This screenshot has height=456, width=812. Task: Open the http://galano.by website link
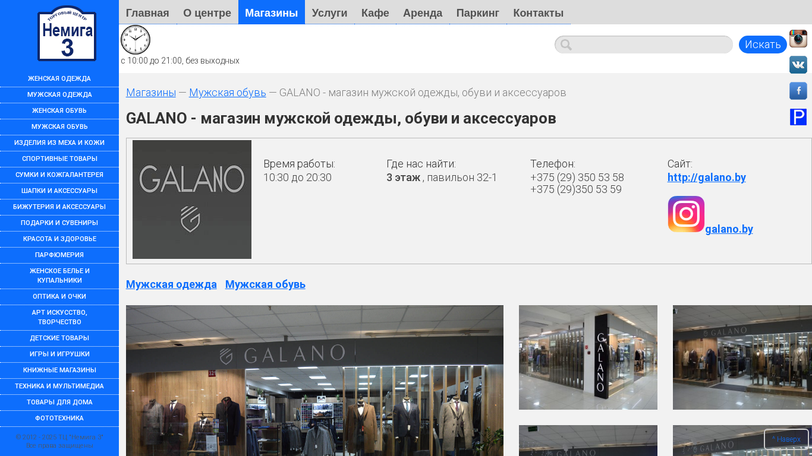[x=707, y=178]
